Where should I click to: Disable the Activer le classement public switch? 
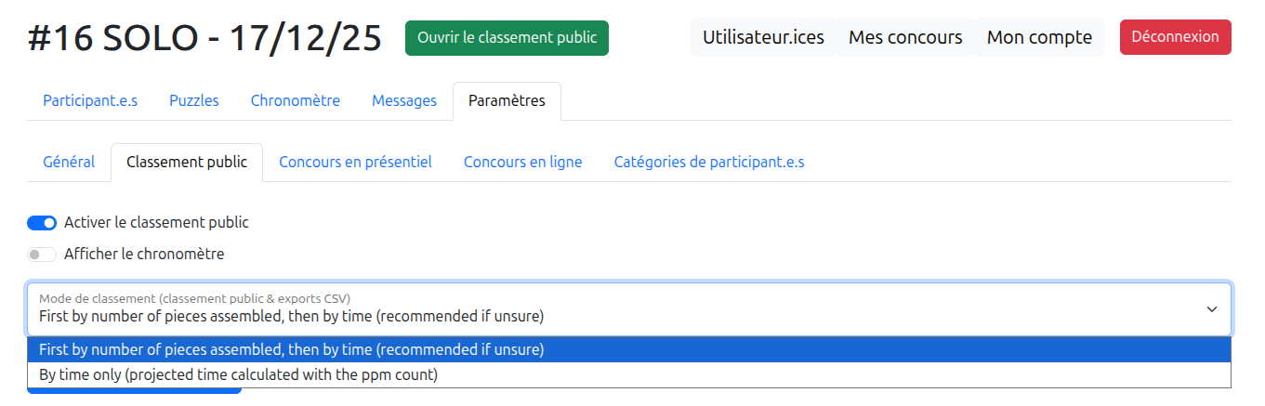point(42,223)
